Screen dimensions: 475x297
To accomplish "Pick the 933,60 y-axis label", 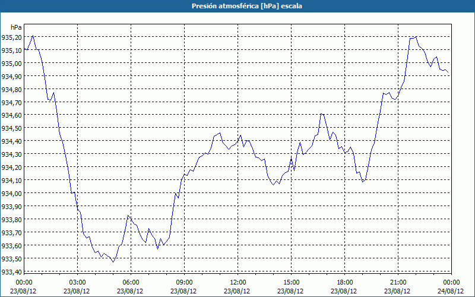I will 11,245.
